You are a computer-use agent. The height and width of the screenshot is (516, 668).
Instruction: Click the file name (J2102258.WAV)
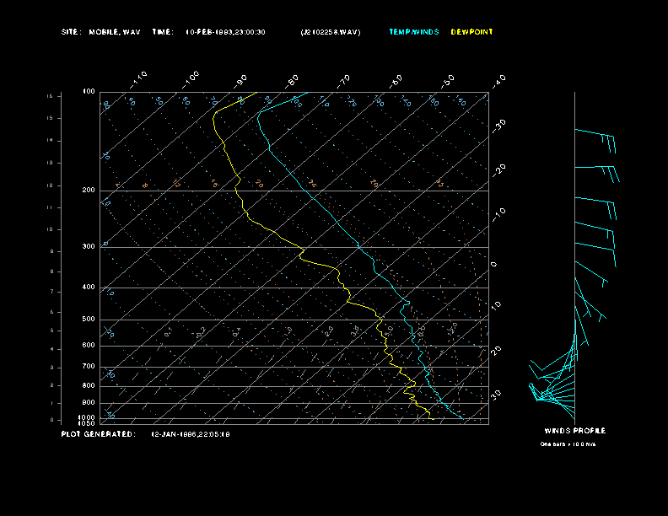(331, 32)
